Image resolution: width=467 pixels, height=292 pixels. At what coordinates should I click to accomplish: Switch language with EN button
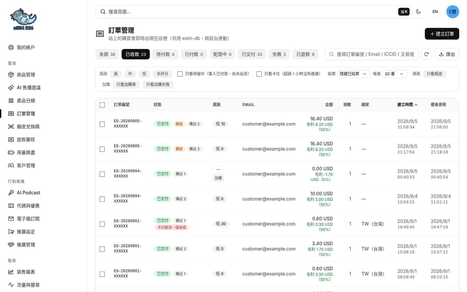tap(435, 12)
